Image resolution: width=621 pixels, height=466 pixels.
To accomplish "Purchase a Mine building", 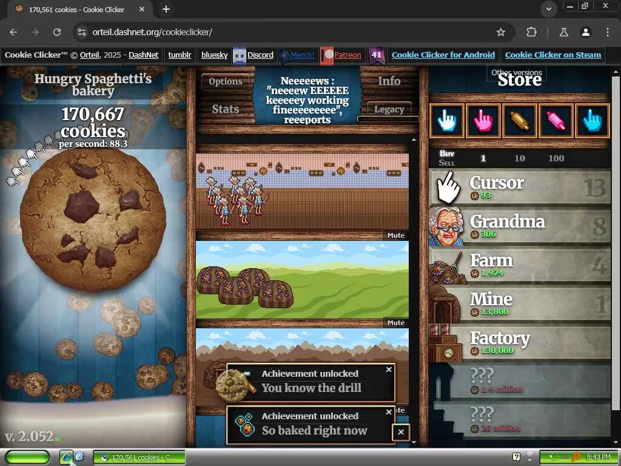I will pyautogui.click(x=520, y=303).
